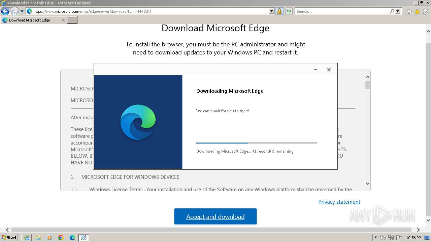Click the Search box in toolbar
This screenshot has width=431, height=242.
coord(342,11)
